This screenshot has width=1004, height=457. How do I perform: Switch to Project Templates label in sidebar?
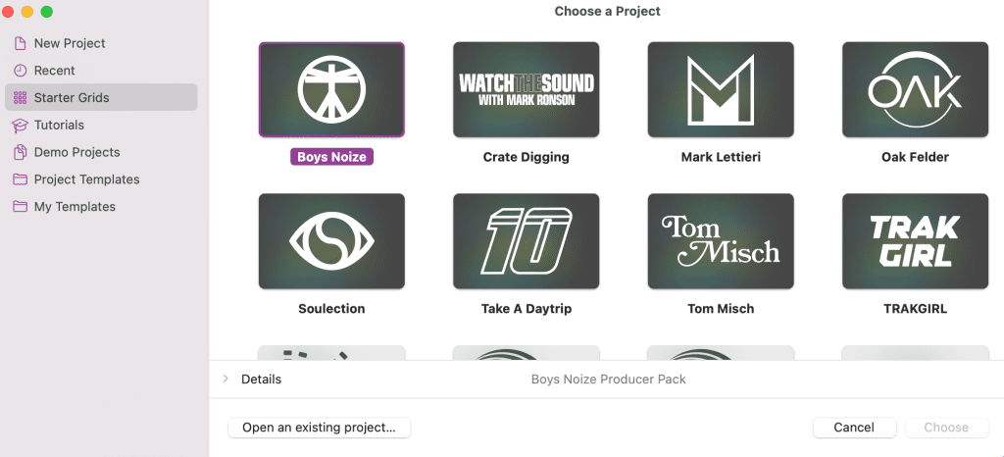pyautogui.click(x=87, y=179)
